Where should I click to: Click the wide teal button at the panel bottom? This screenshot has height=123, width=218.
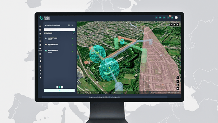[x=59, y=91]
